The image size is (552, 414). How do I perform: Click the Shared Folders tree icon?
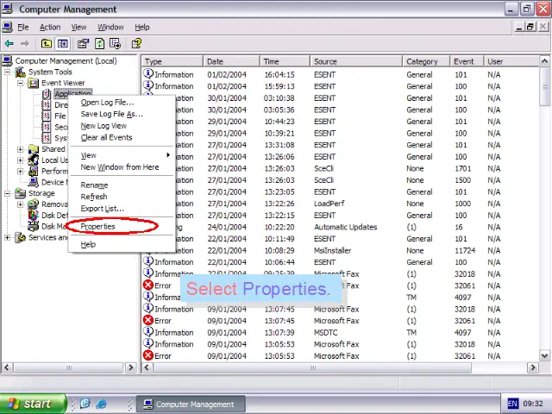(33, 149)
